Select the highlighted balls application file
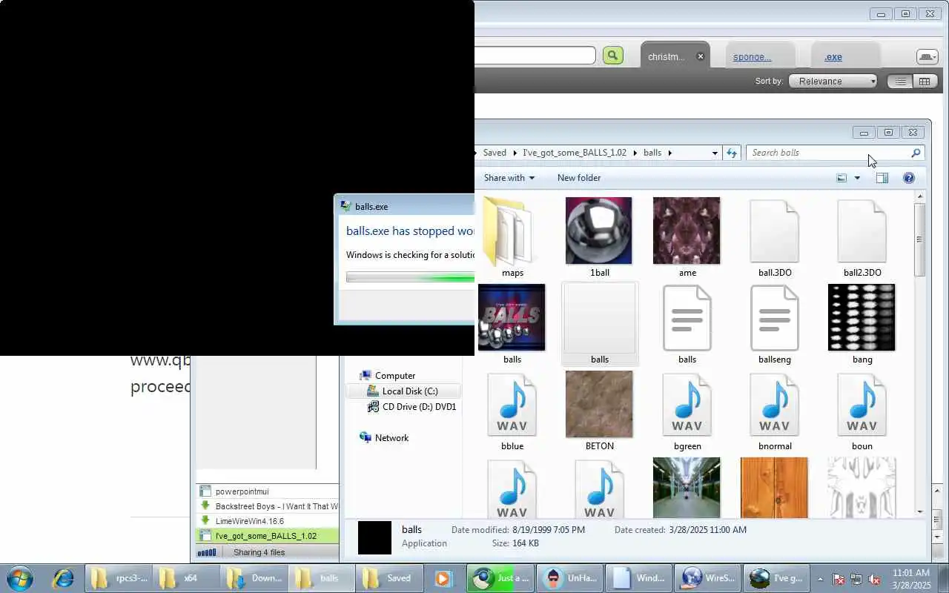 [x=600, y=324]
